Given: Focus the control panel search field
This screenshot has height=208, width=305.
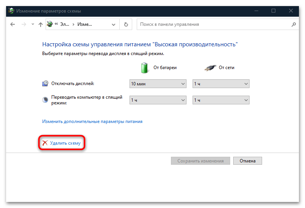Looking at the screenshot, I should coord(213,24).
